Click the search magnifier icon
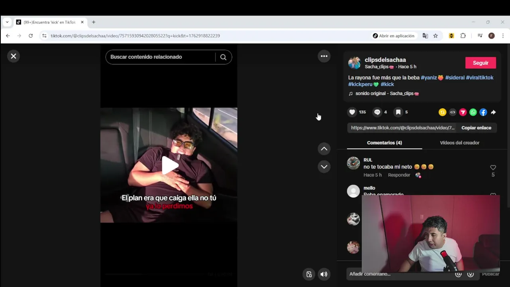The height and width of the screenshot is (287, 510). (223, 57)
